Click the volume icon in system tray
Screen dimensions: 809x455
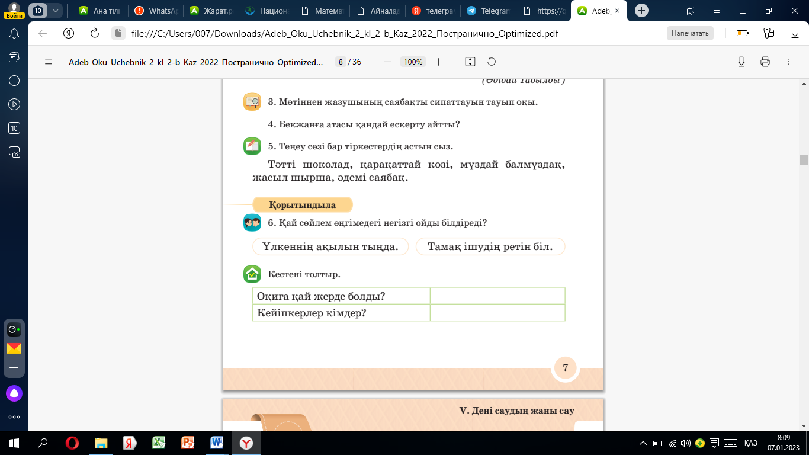(x=686, y=443)
